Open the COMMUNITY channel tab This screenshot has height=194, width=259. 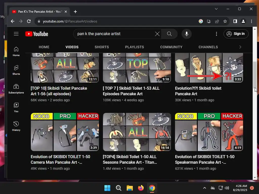(x=171, y=47)
